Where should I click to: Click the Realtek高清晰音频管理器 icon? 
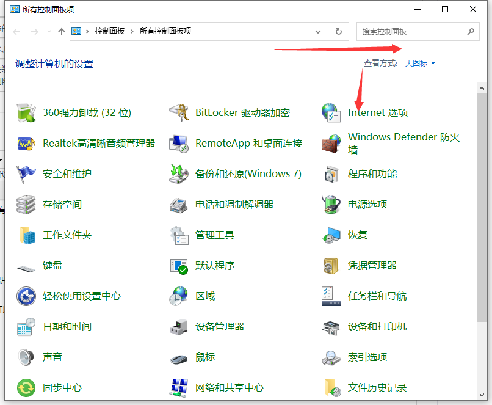pos(26,144)
